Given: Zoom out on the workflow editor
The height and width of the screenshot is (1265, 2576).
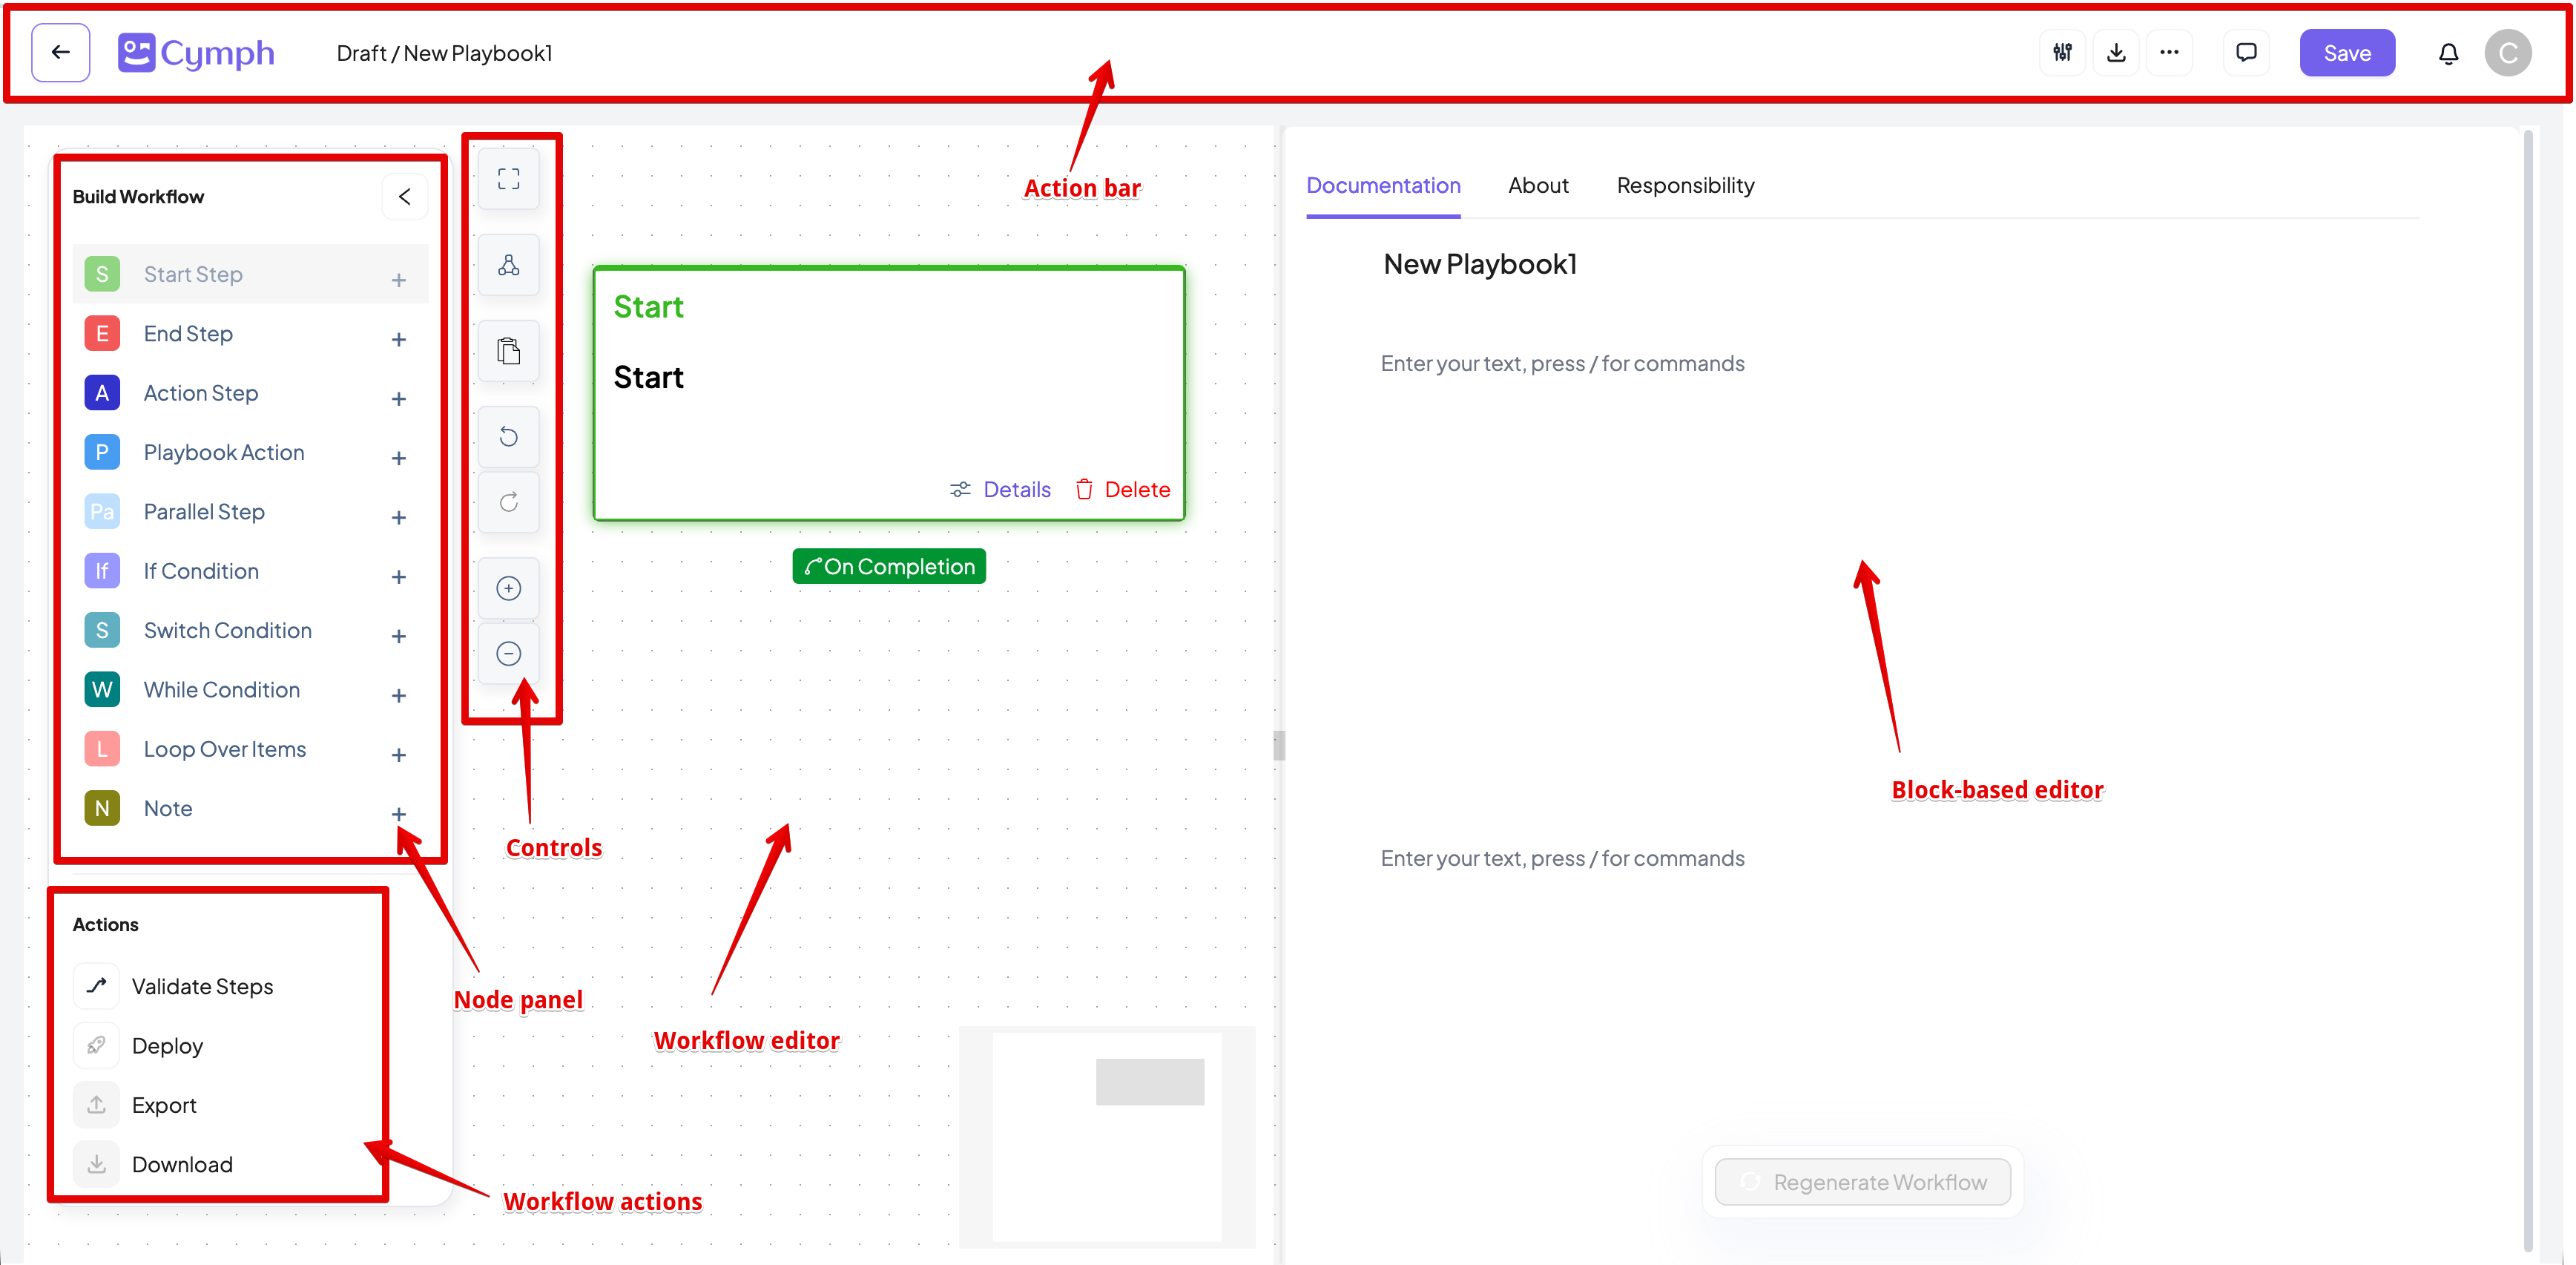Looking at the screenshot, I should pyautogui.click(x=508, y=653).
